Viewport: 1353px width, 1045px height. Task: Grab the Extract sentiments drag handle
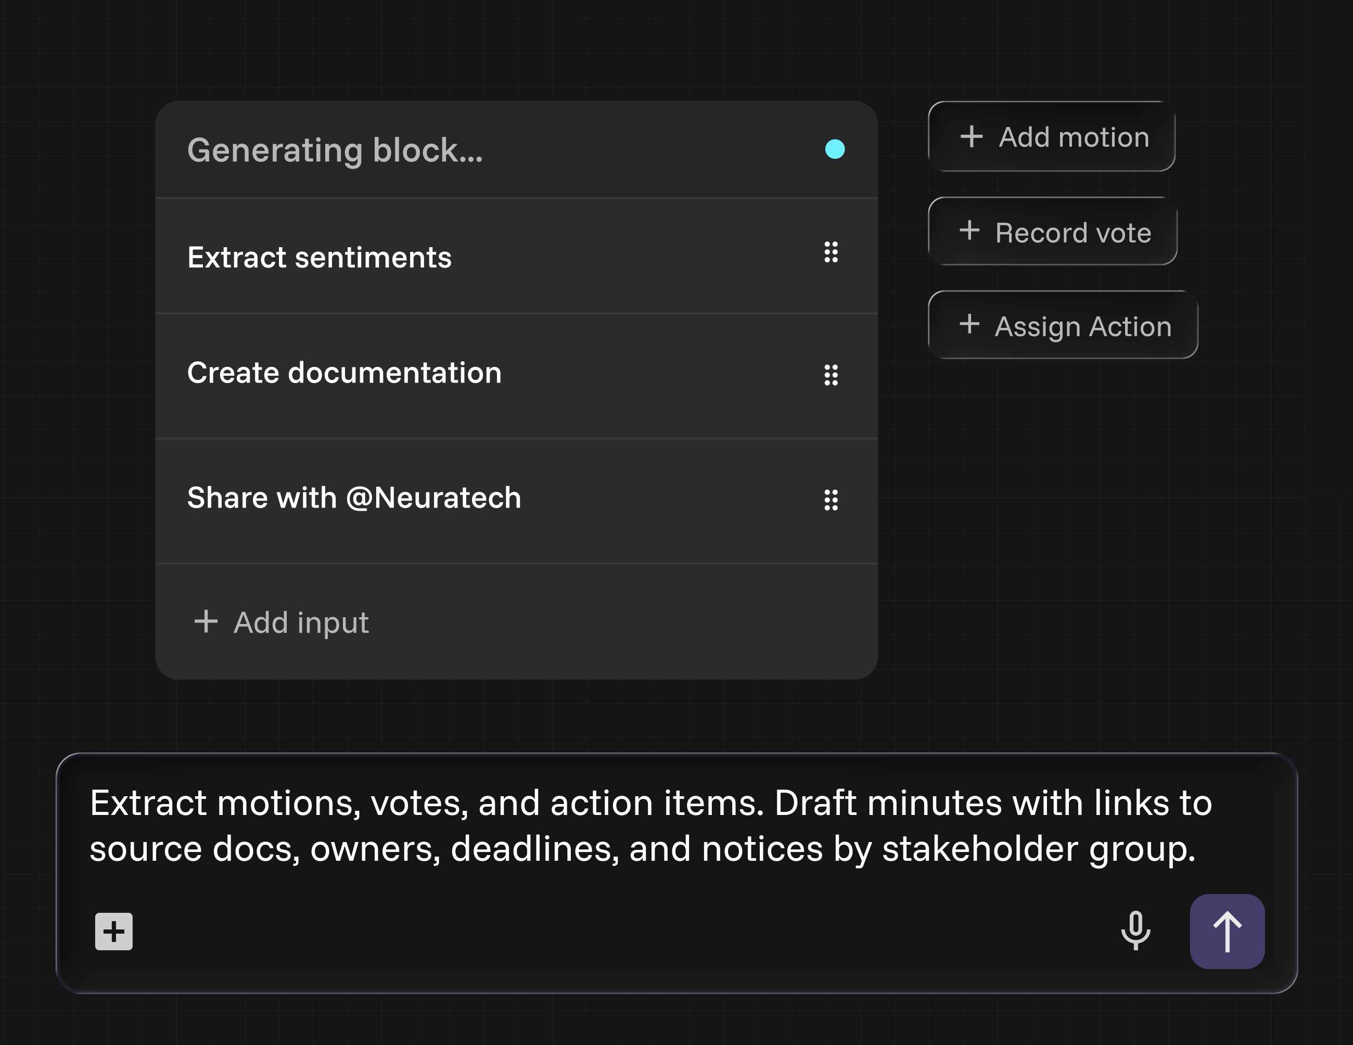pyautogui.click(x=831, y=252)
